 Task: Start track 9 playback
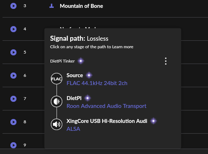pos(13,145)
